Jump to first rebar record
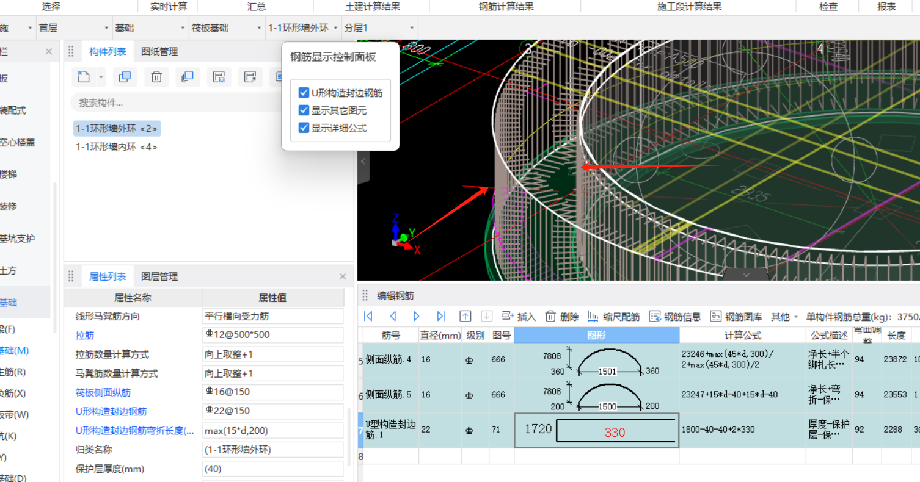920x482 pixels. [x=368, y=316]
